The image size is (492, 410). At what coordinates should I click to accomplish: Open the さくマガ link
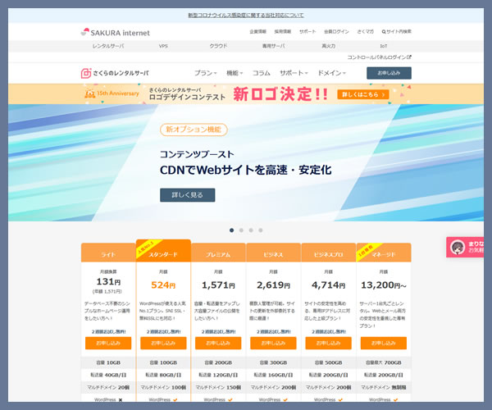coord(365,31)
